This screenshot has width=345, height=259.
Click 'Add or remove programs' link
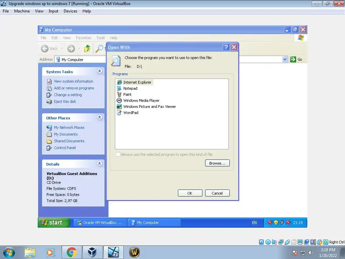74,88
